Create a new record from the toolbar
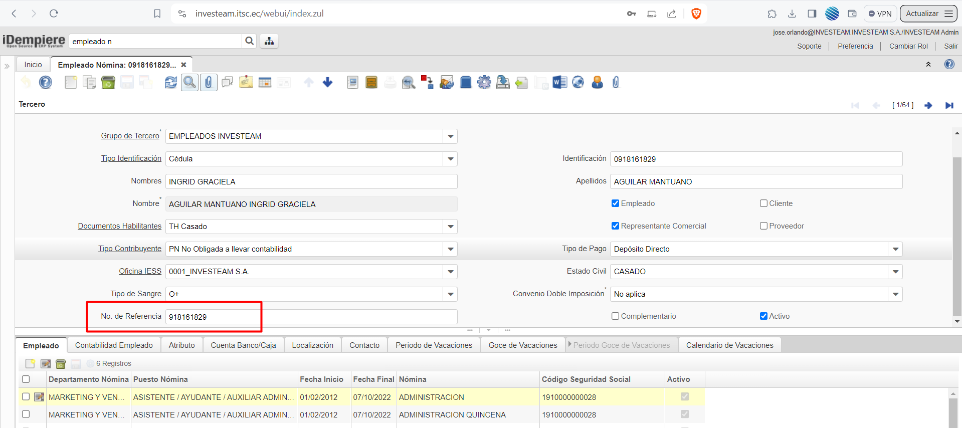 (71, 82)
